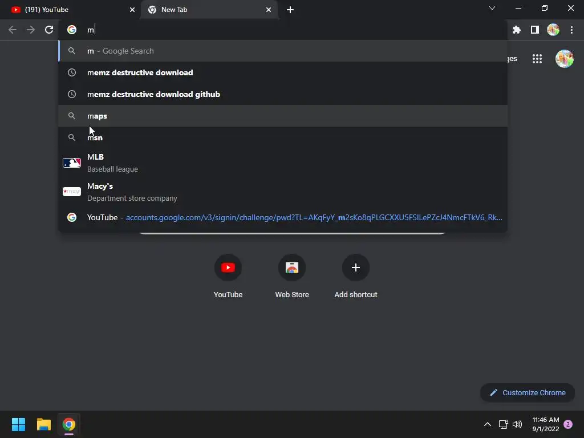Choose the 'm - Google Search' suggestion

[283, 51]
